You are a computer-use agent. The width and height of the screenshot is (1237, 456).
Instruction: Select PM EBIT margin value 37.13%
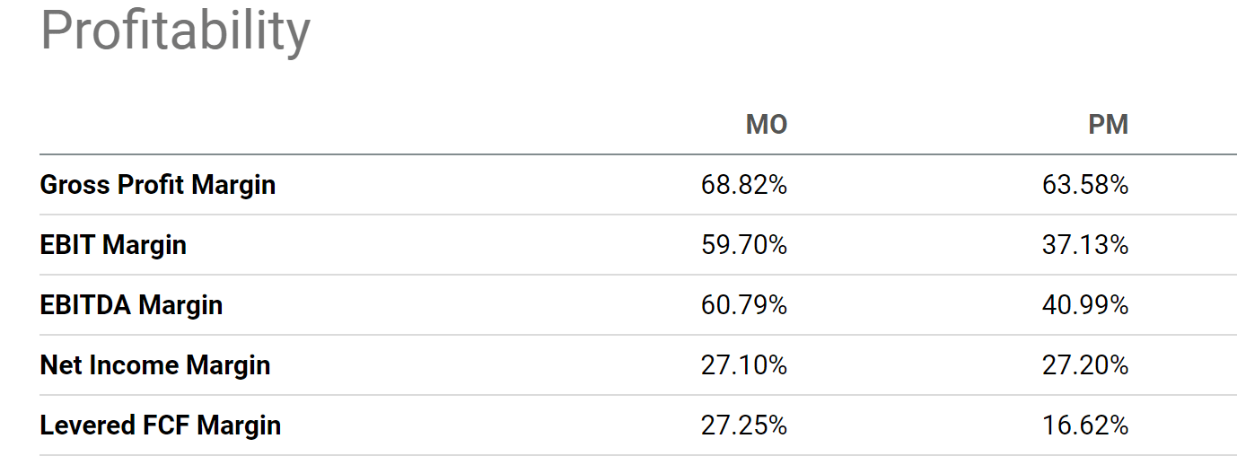coord(1085,245)
